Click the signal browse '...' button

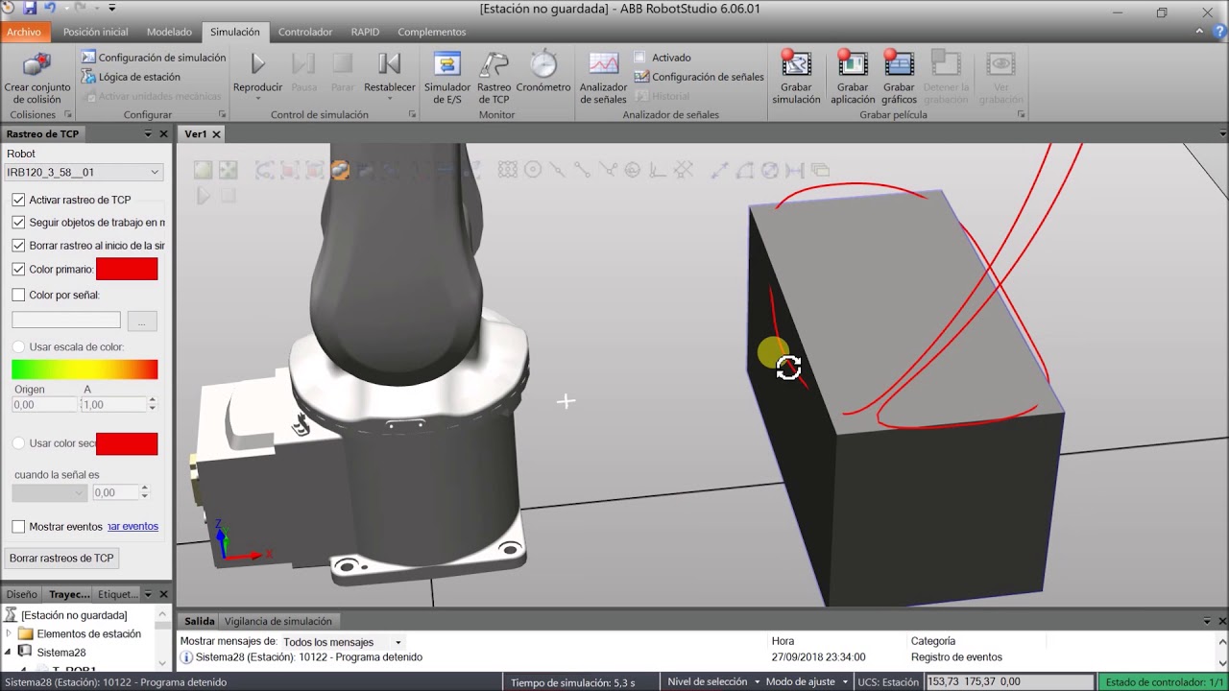click(141, 321)
